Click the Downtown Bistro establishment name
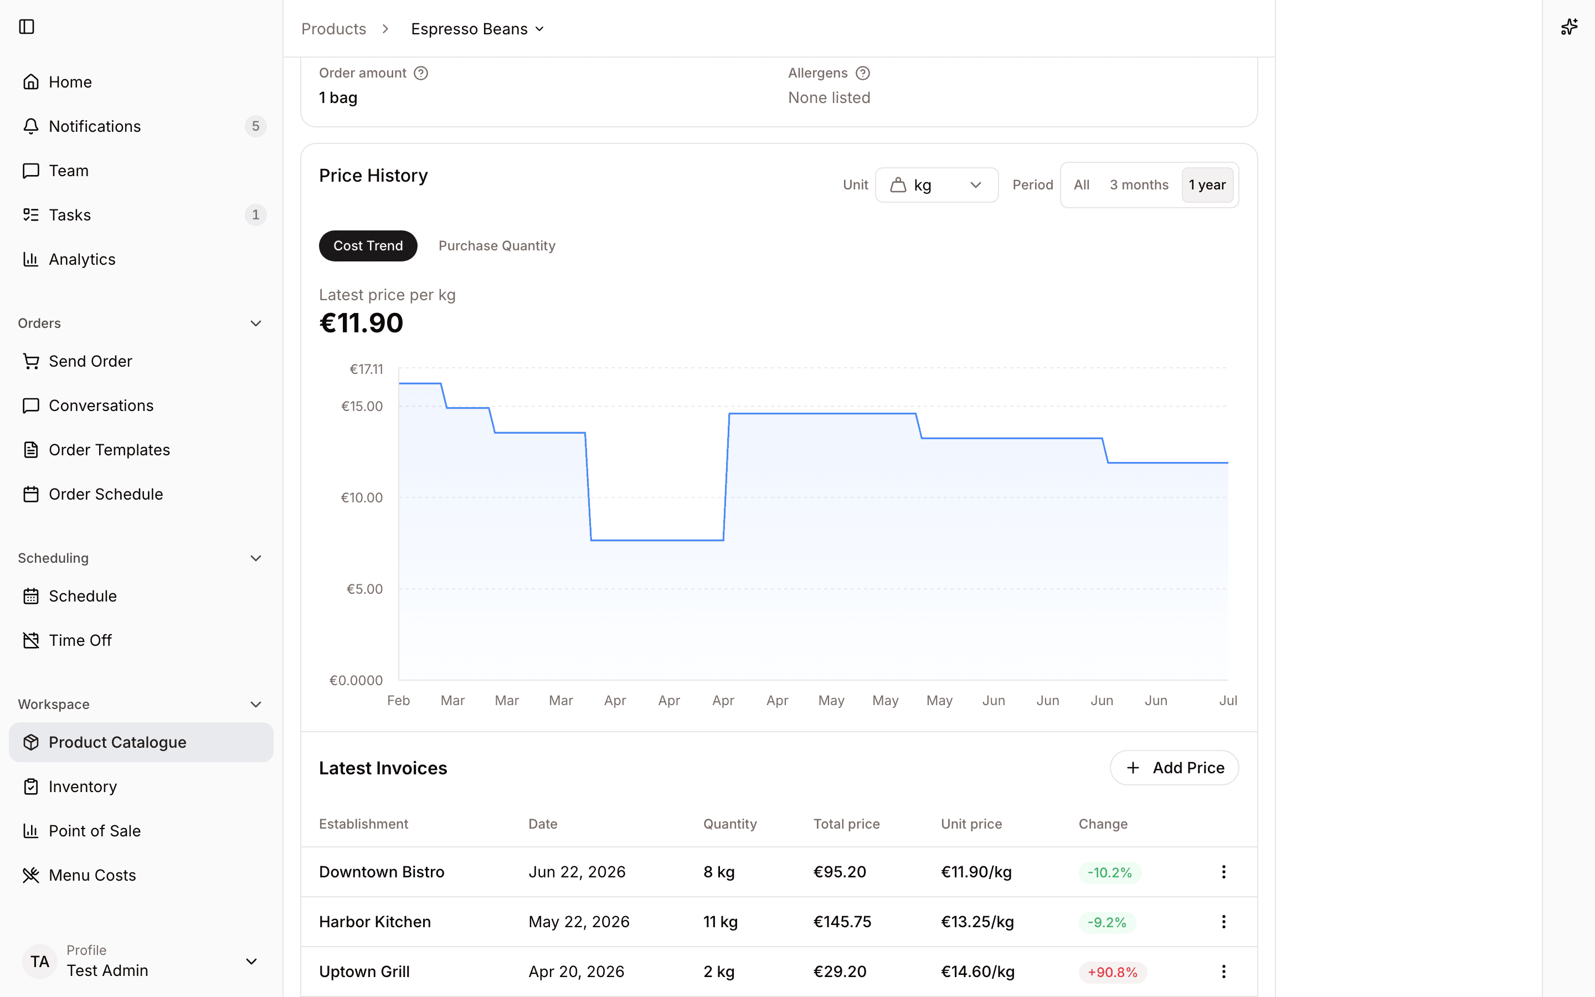The height and width of the screenshot is (997, 1595). coord(382,872)
